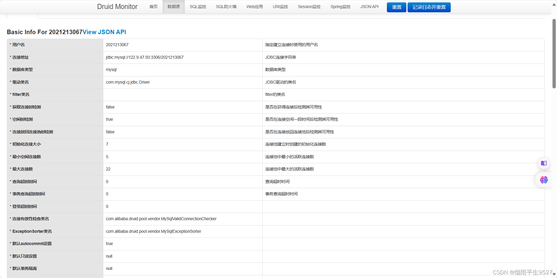Click the blue 重置 button
557x278 pixels.
396,7
